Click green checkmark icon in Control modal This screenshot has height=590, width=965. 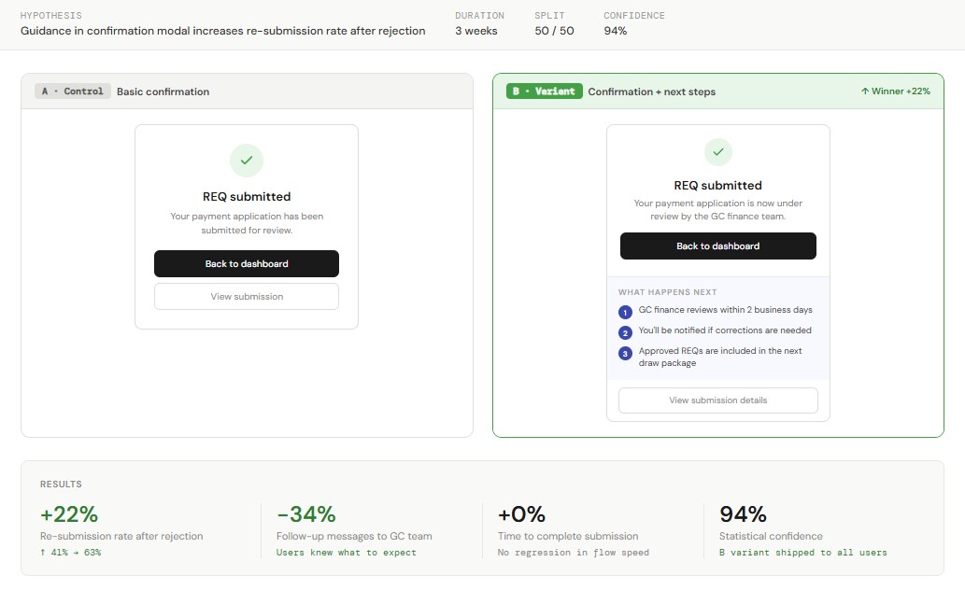(x=247, y=161)
